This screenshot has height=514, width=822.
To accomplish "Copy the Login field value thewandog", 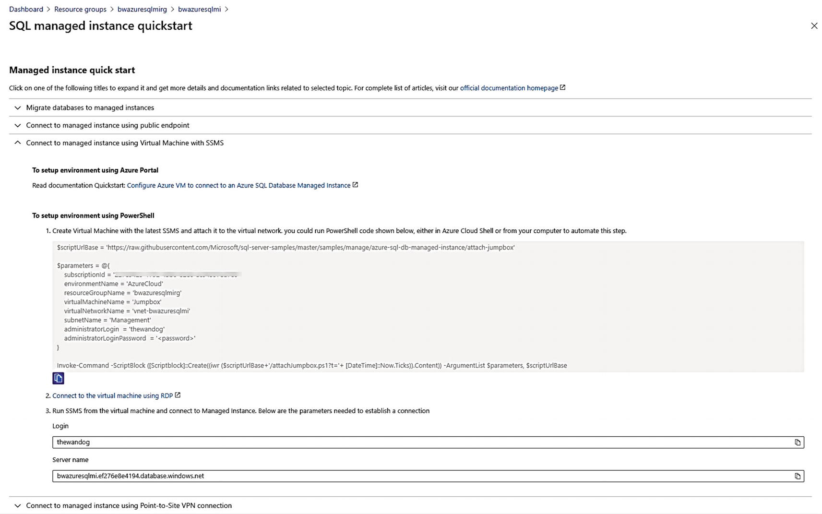I will 798,442.
